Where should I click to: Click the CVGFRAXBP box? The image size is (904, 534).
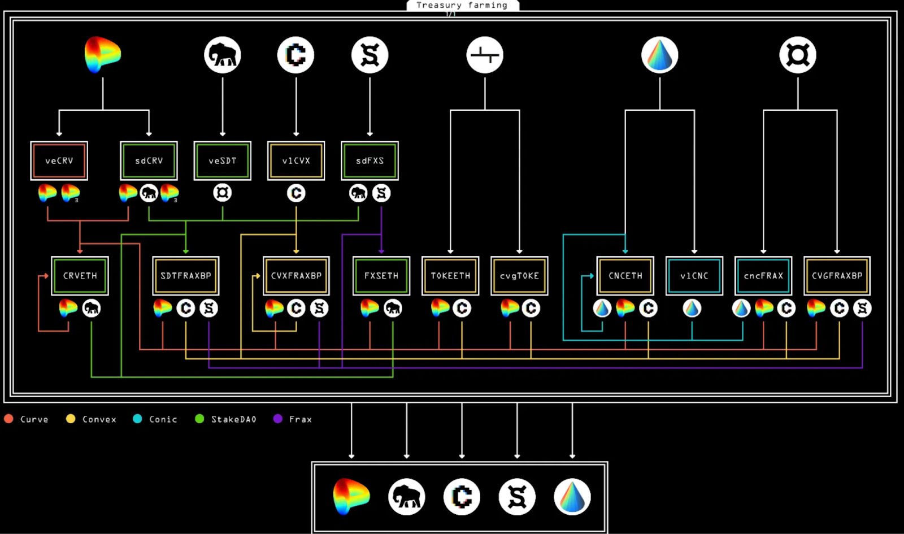[x=837, y=276]
